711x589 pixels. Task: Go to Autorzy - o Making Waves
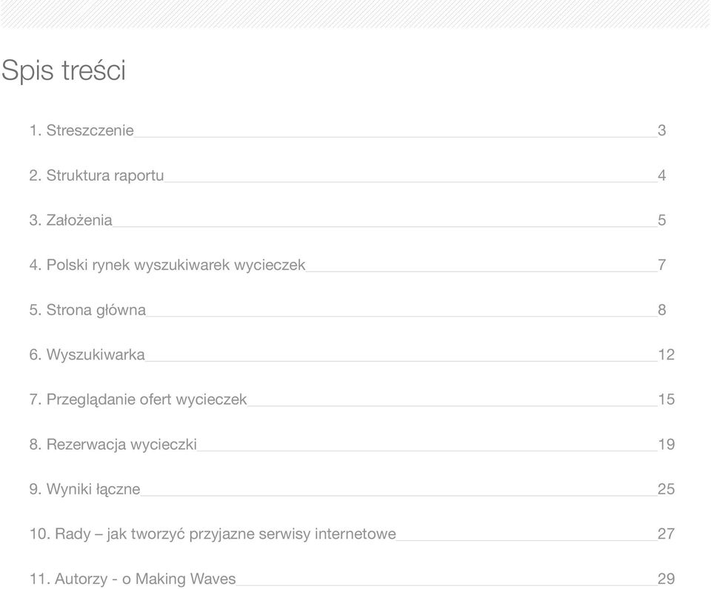133,579
